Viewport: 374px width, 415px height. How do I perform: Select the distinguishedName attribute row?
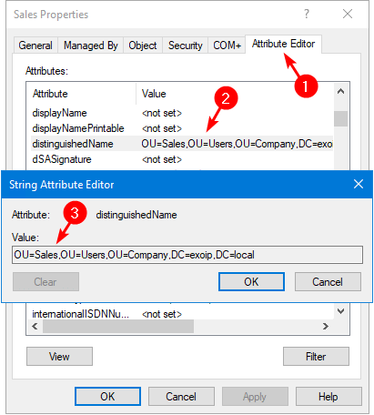[181, 144]
